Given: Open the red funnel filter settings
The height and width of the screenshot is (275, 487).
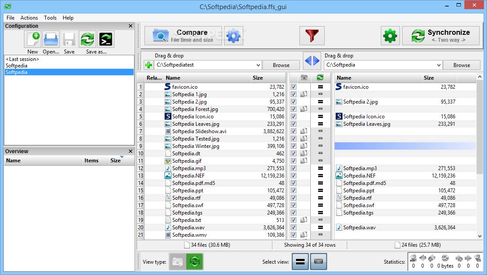Looking at the screenshot, I should (312, 36).
